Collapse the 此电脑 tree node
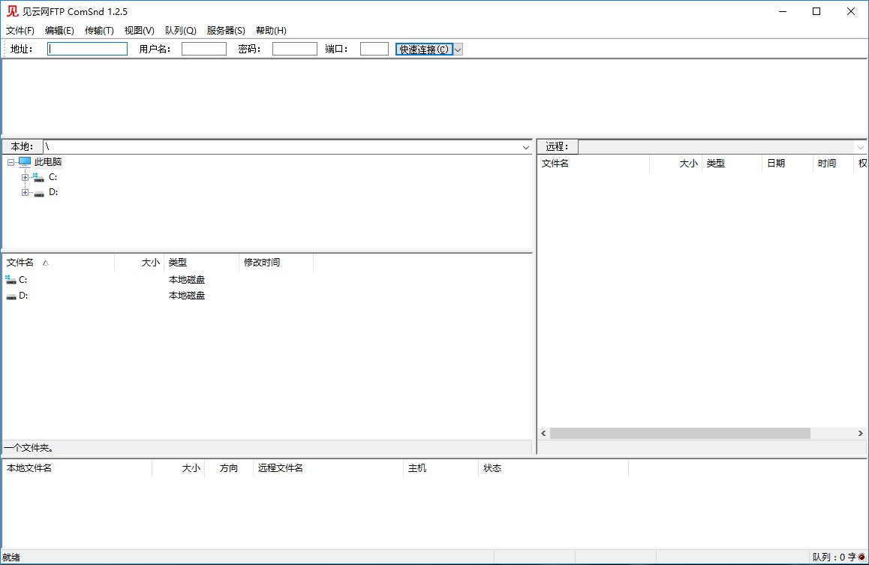869x565 pixels. [11, 162]
